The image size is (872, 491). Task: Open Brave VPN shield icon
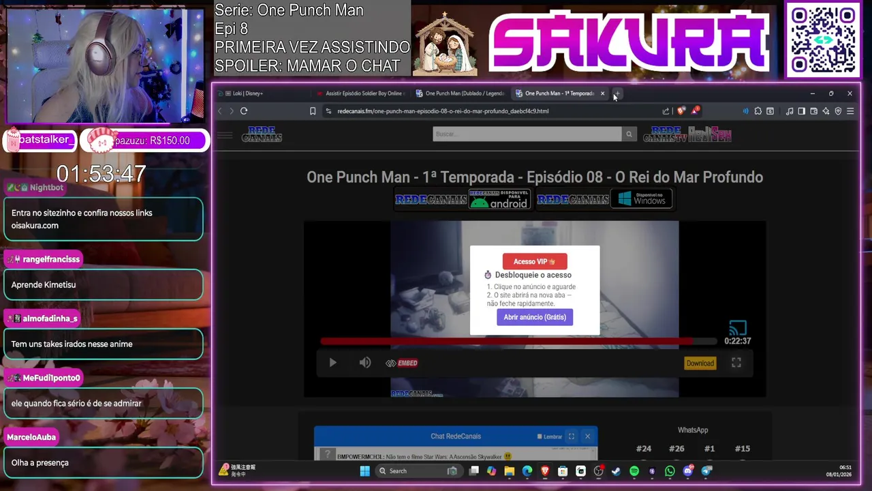coord(838,111)
